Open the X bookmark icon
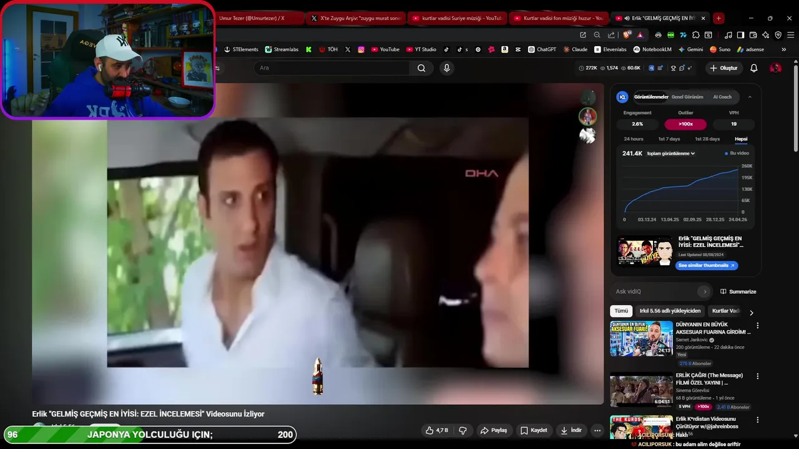 pyautogui.click(x=348, y=49)
